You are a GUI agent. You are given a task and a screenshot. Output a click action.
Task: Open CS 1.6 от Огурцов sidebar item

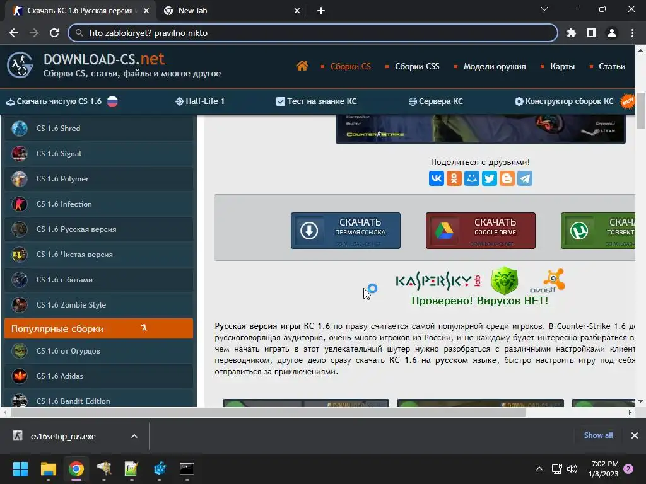pos(98,351)
